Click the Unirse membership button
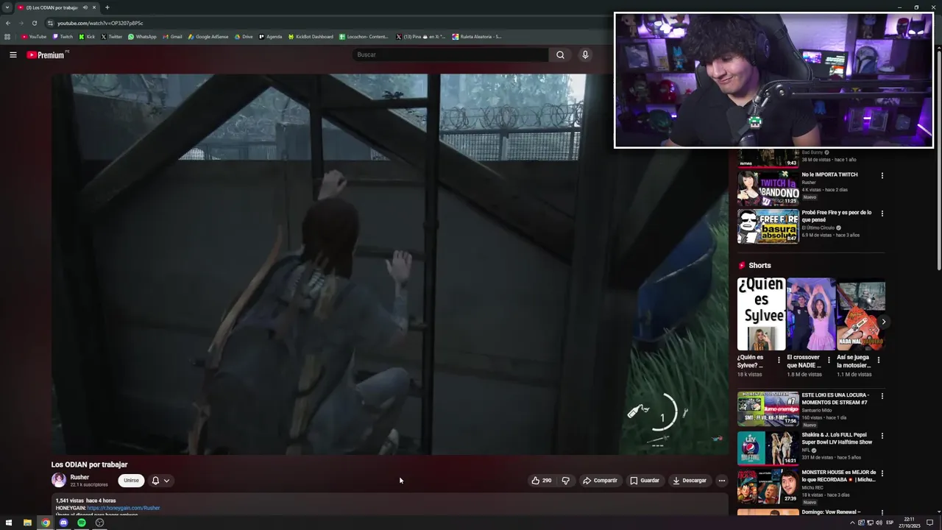Screen dimensions: 942x530 131,481
